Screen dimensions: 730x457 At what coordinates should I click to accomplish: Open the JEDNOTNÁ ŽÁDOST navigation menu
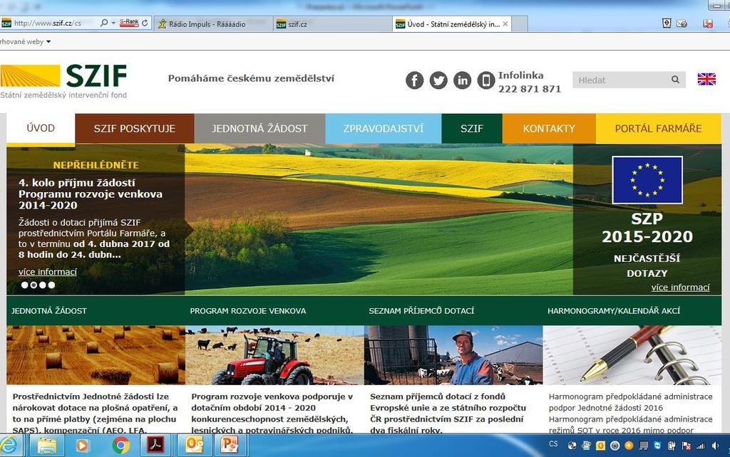[259, 128]
